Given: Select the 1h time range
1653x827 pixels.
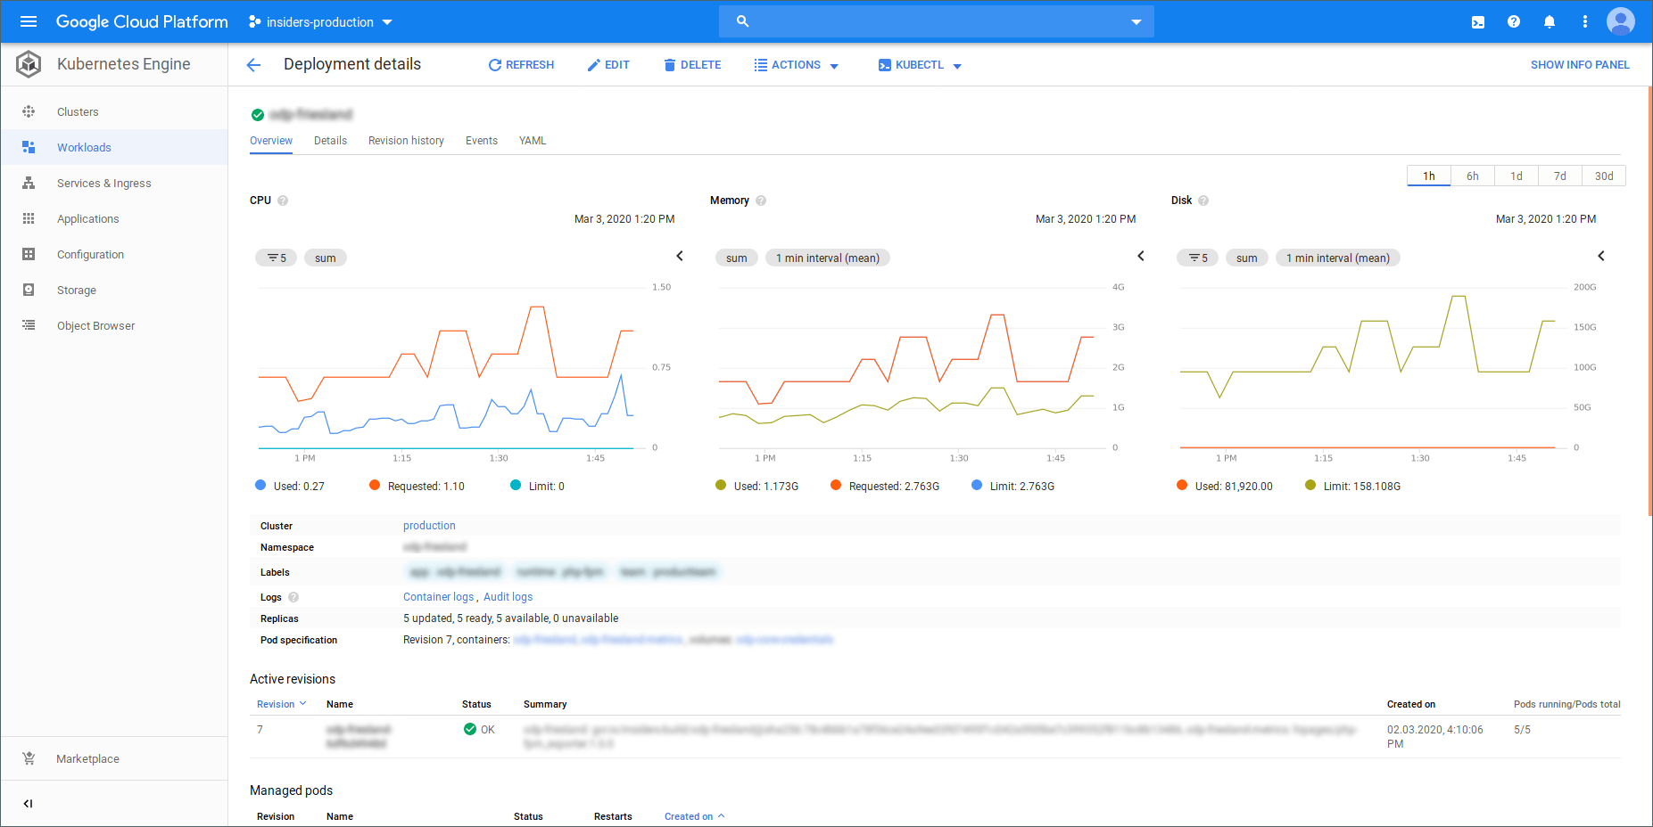Looking at the screenshot, I should point(1429,176).
